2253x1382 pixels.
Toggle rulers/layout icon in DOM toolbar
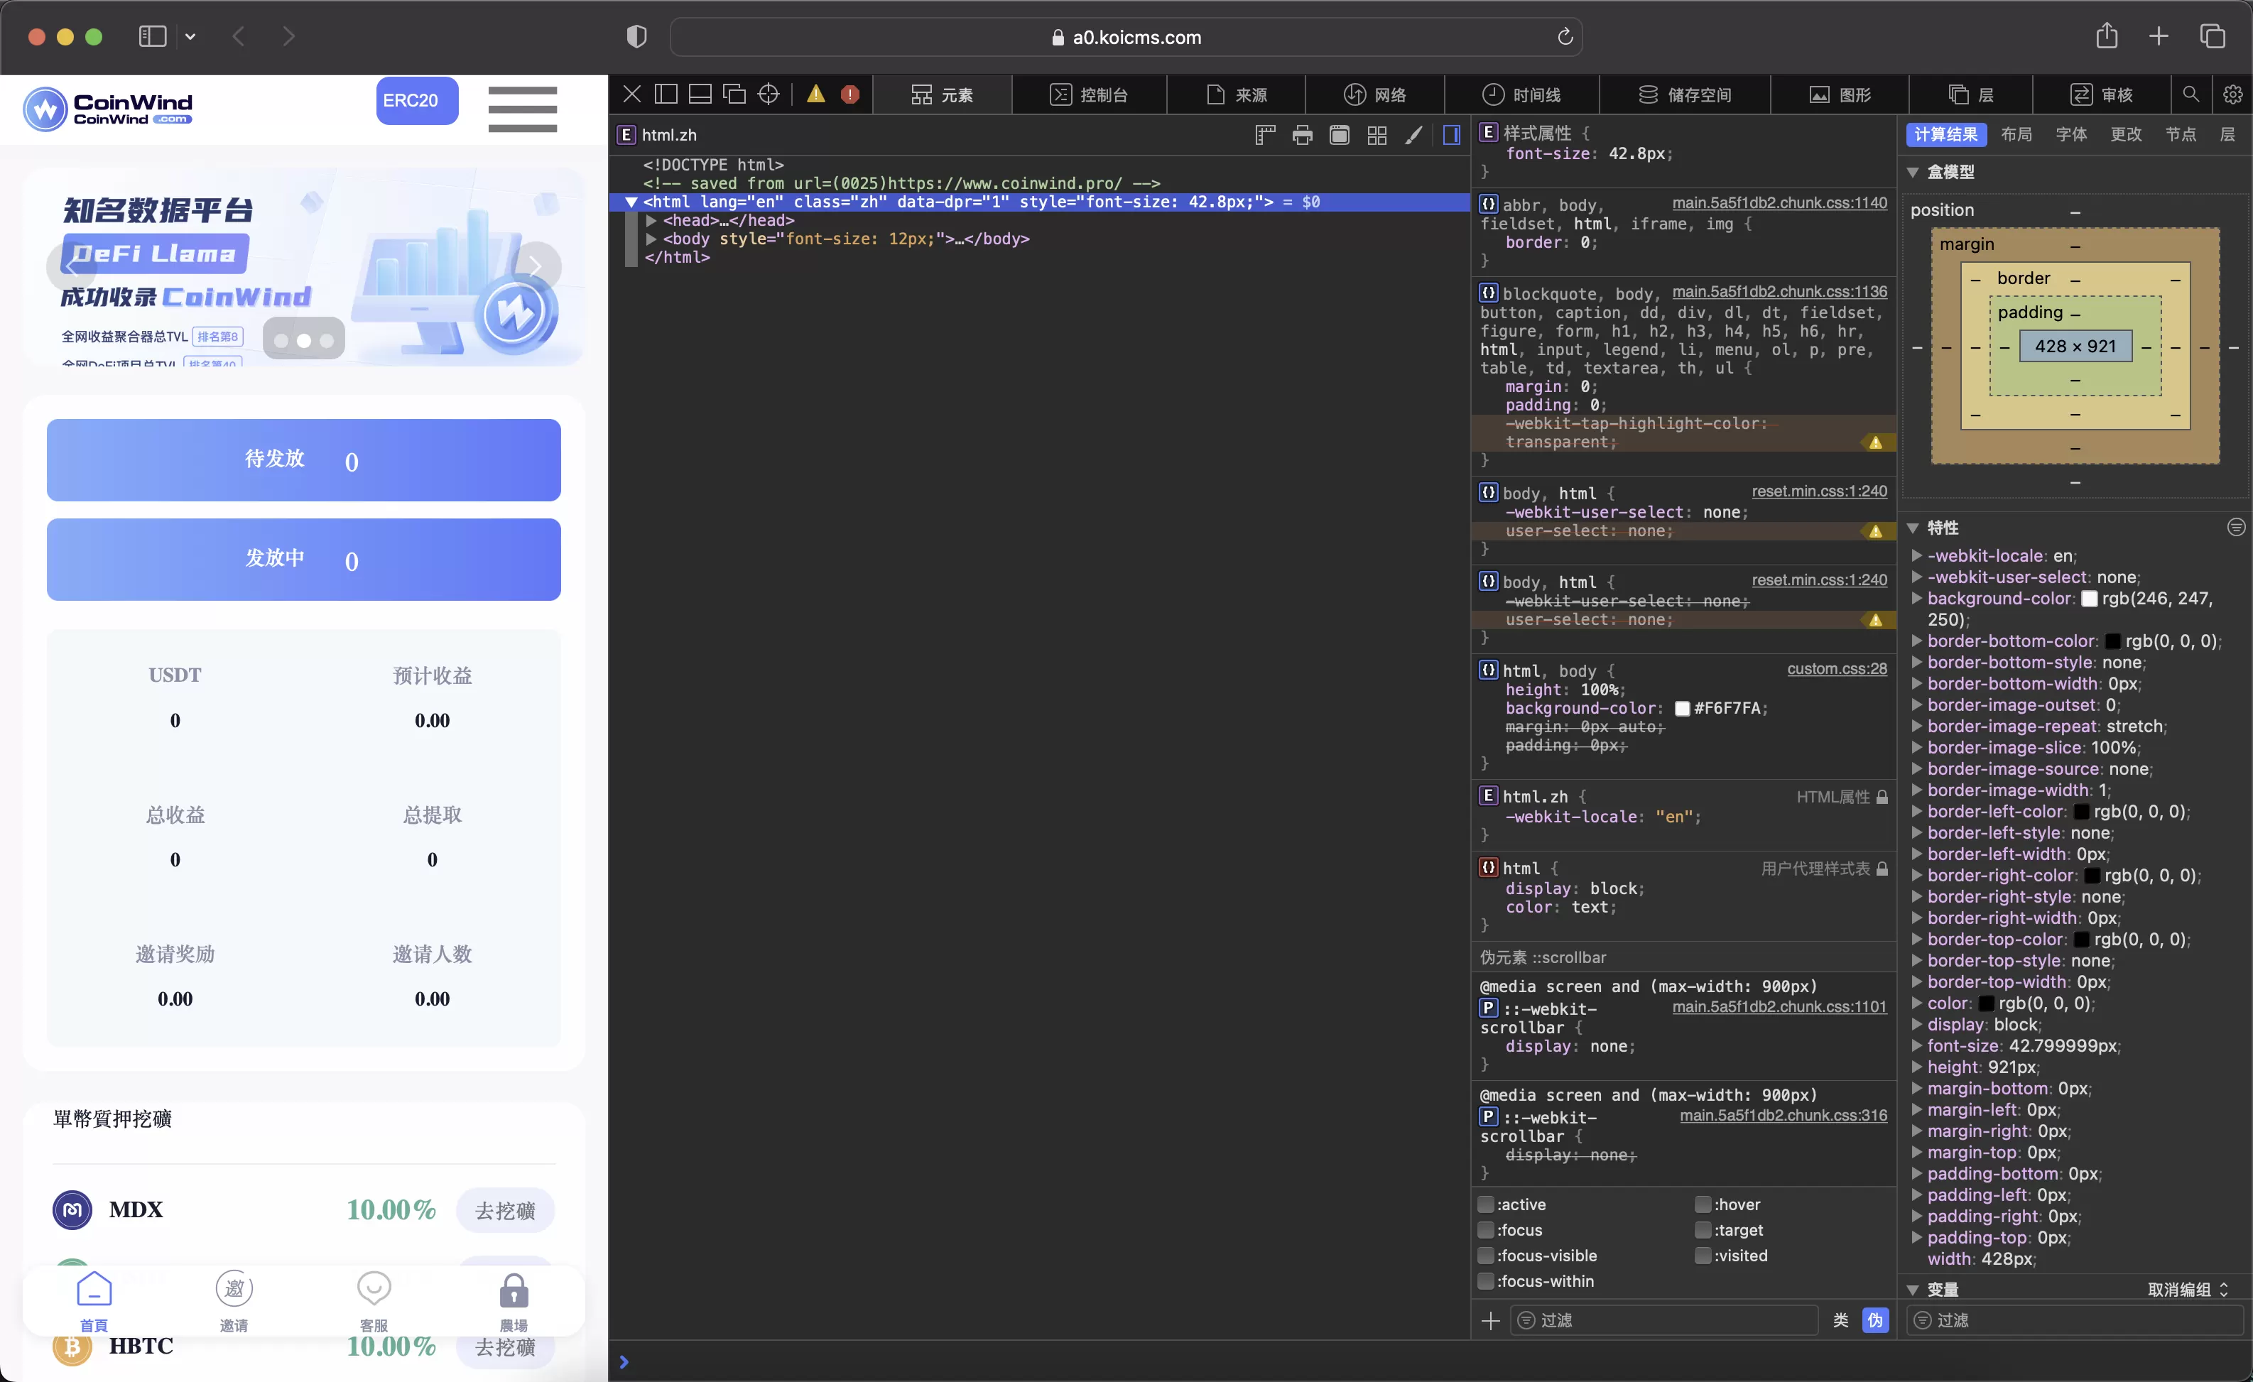[x=1264, y=135]
